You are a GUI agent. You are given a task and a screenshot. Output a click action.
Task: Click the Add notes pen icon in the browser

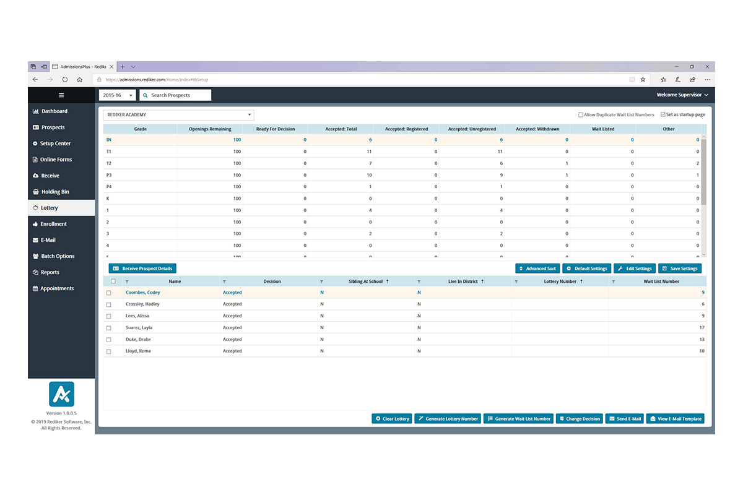coord(678,79)
